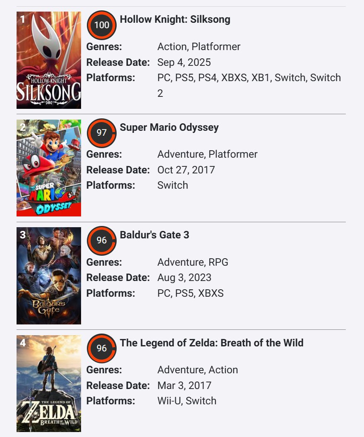The image size is (364, 437).
Task: Click the Adventure, RPG genres text
Action: pos(193,262)
